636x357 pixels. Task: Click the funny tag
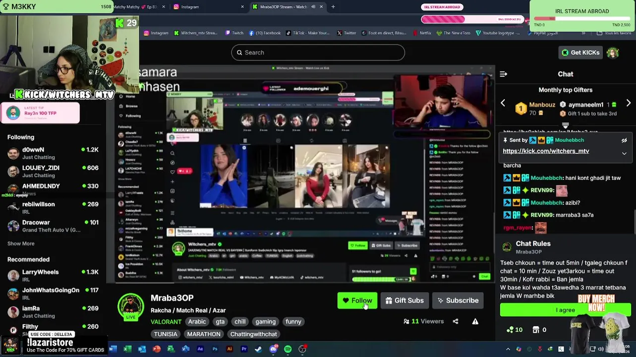pyautogui.click(x=293, y=322)
